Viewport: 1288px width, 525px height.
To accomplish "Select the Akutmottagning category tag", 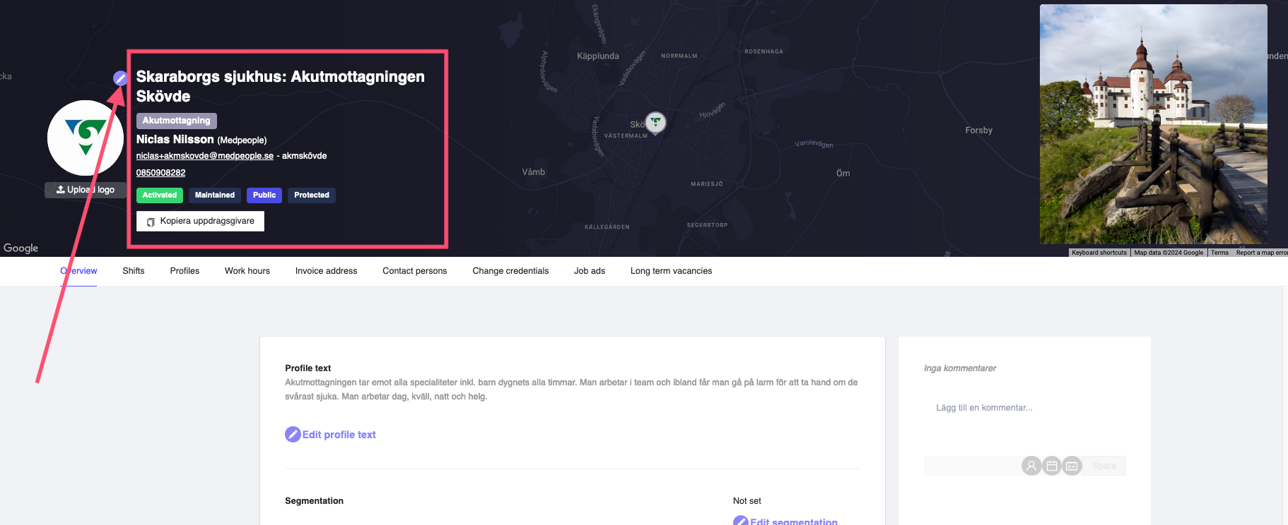I will click(x=177, y=121).
